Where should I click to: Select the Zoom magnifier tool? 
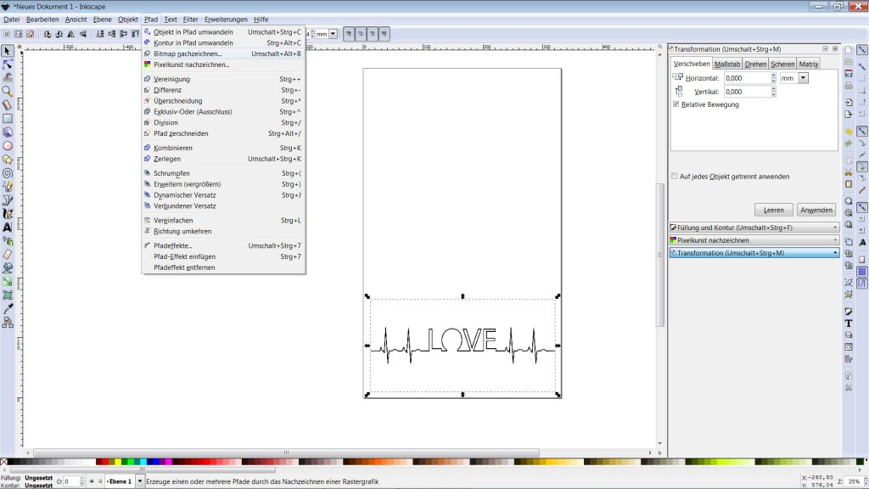(x=8, y=91)
